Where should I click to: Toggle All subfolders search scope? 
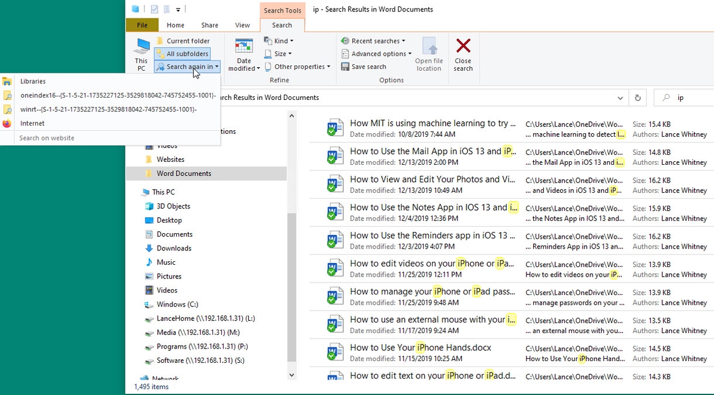(182, 54)
